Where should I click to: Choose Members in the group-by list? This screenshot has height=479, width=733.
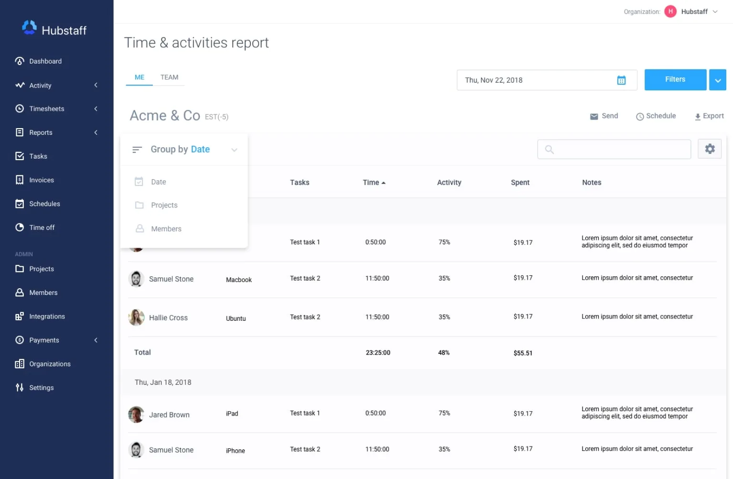[166, 229]
